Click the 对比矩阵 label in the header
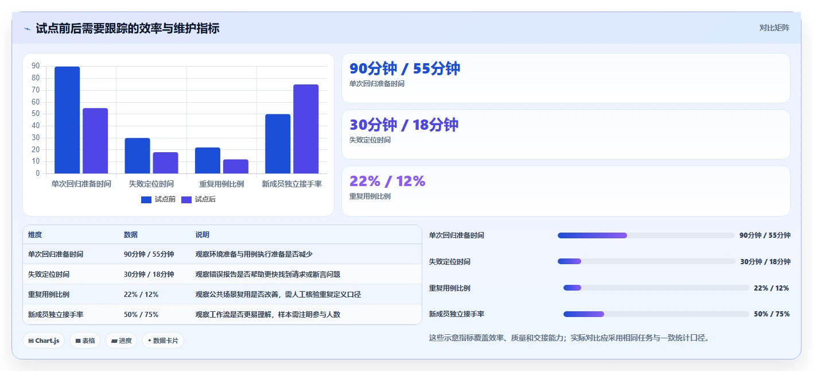 774,28
